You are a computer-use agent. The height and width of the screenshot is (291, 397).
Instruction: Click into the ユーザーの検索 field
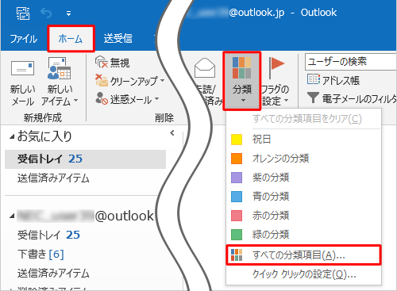coord(350,62)
